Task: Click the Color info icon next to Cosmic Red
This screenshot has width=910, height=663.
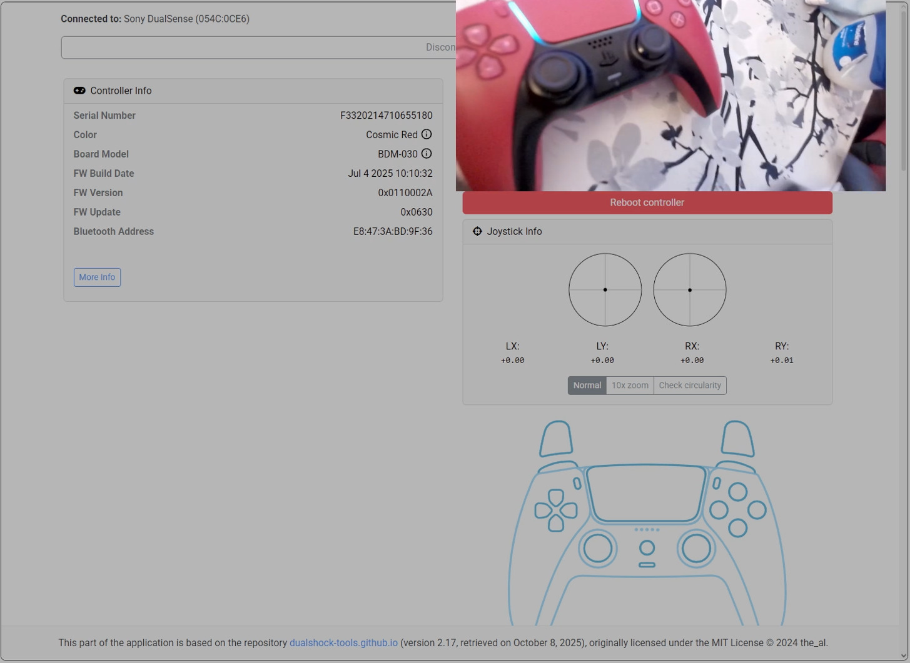Action: click(x=427, y=134)
